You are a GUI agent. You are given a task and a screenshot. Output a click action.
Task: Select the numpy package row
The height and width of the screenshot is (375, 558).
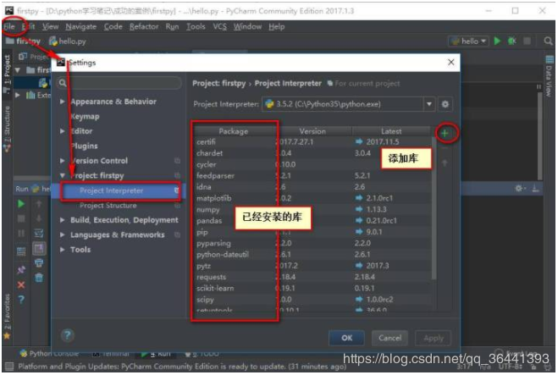313,210
